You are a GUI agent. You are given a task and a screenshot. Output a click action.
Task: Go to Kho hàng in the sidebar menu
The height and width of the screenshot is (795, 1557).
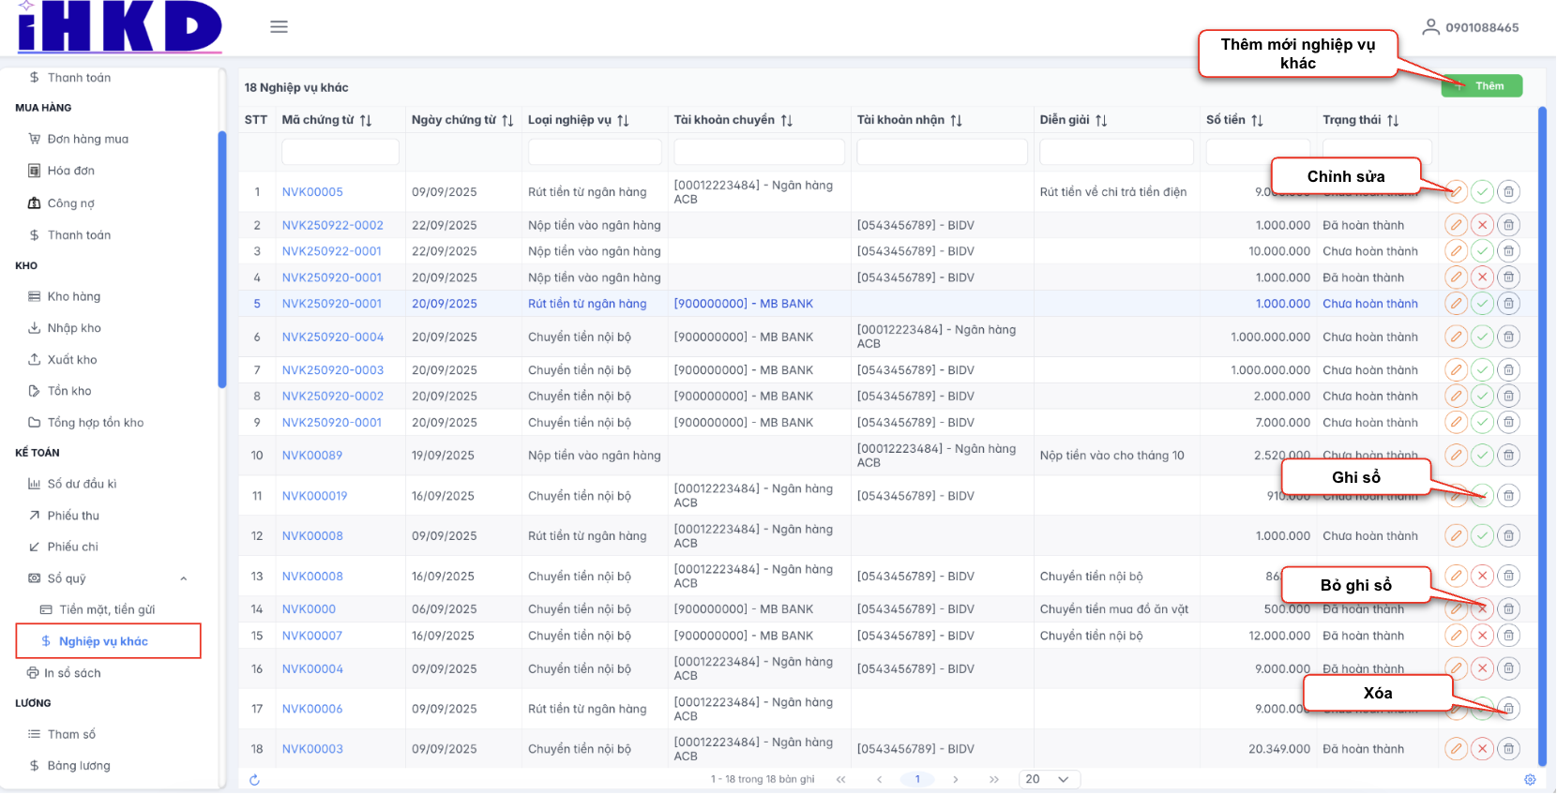click(74, 296)
